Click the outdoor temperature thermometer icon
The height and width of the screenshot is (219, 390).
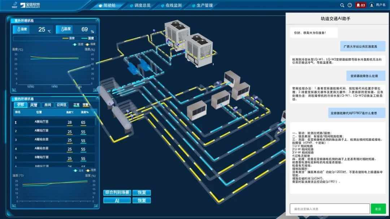coord(17,29)
